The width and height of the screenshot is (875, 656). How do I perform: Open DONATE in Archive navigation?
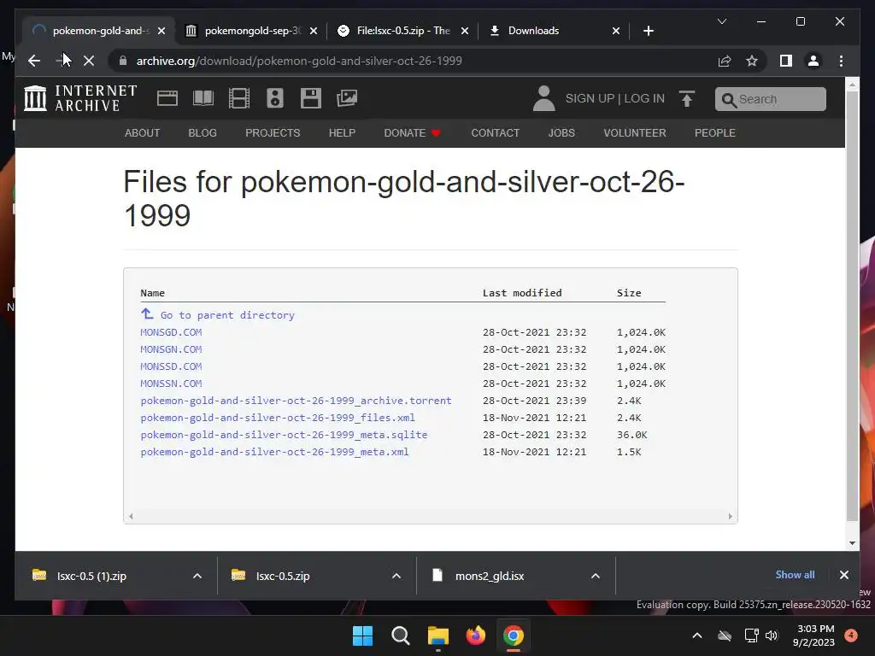coord(413,132)
